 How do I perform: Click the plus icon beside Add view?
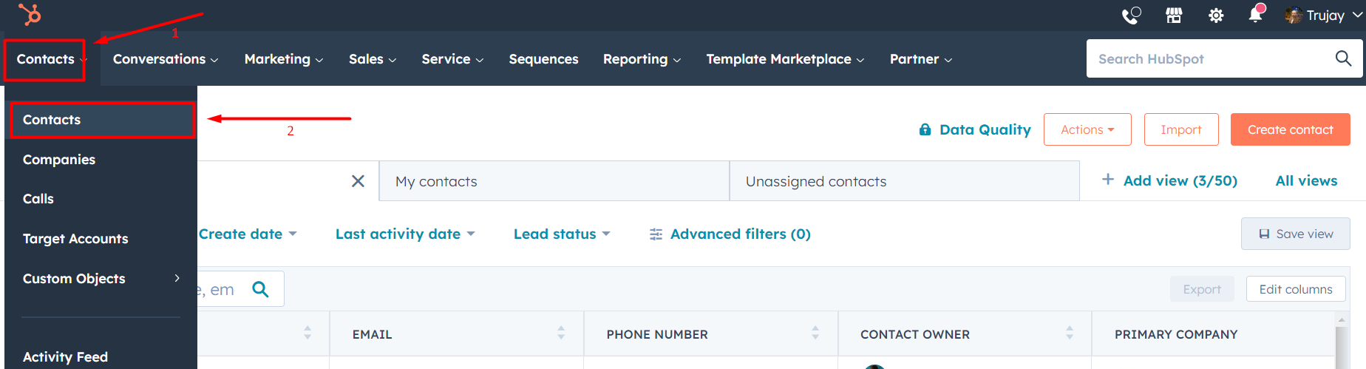tap(1107, 180)
